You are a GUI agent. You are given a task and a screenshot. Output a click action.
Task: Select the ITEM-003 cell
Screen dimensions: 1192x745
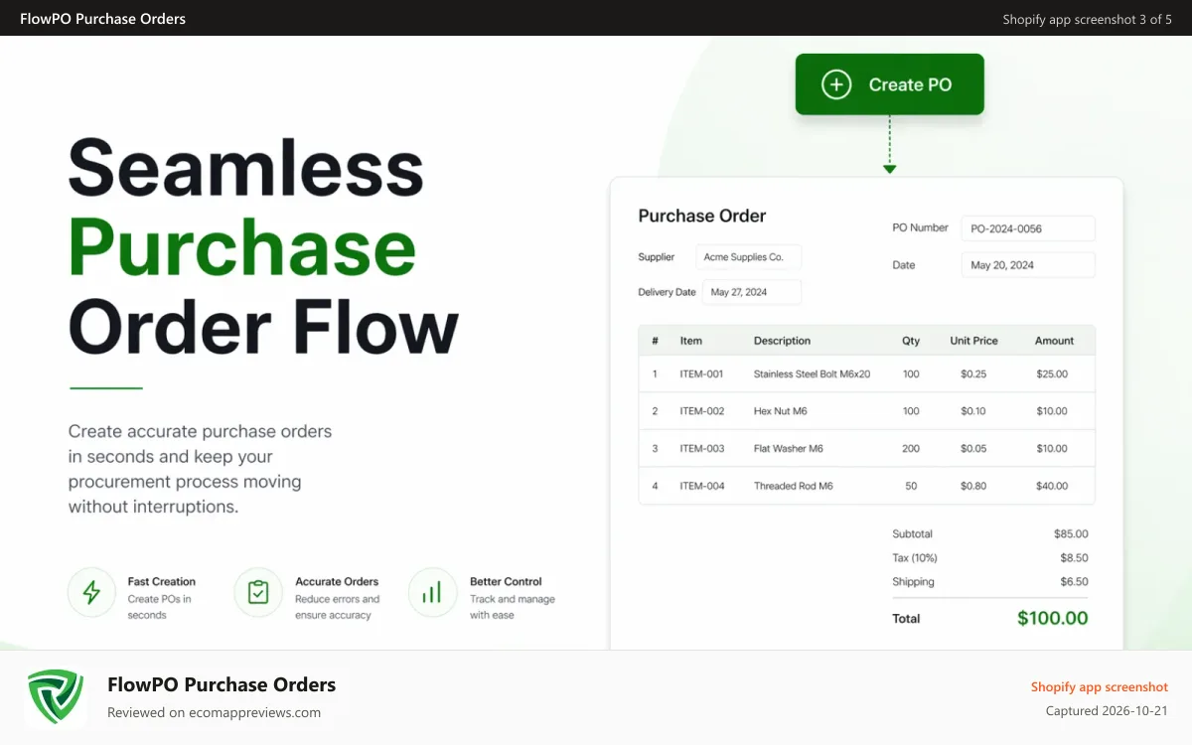702,449
